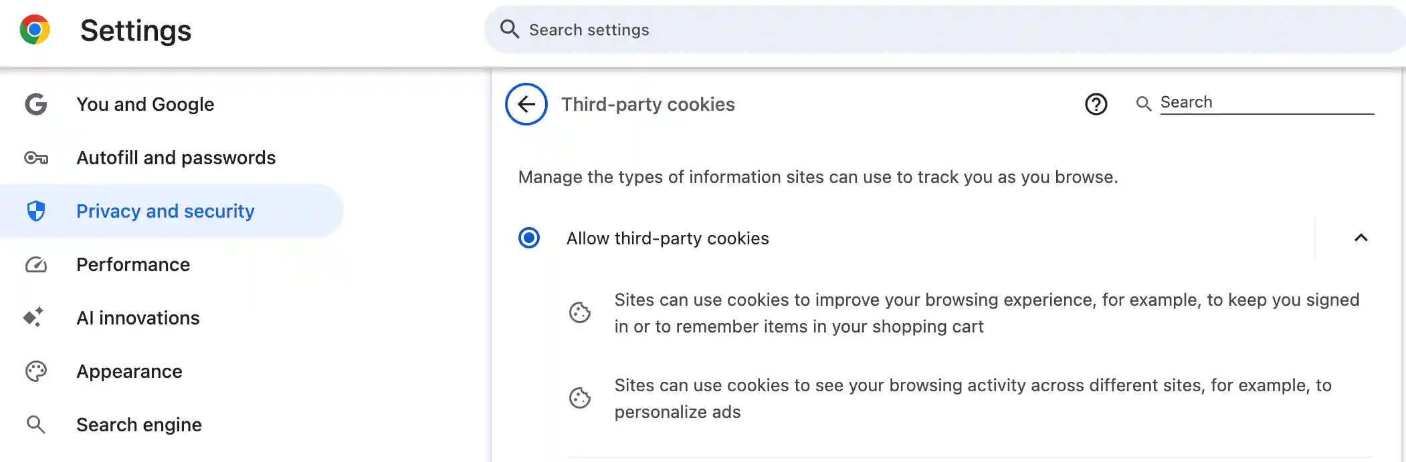1406x462 pixels.
Task: Open help via the question mark icon
Action: (1096, 104)
